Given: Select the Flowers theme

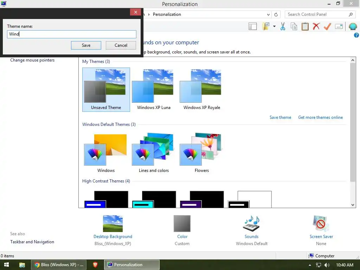Looking at the screenshot, I should point(201,153).
